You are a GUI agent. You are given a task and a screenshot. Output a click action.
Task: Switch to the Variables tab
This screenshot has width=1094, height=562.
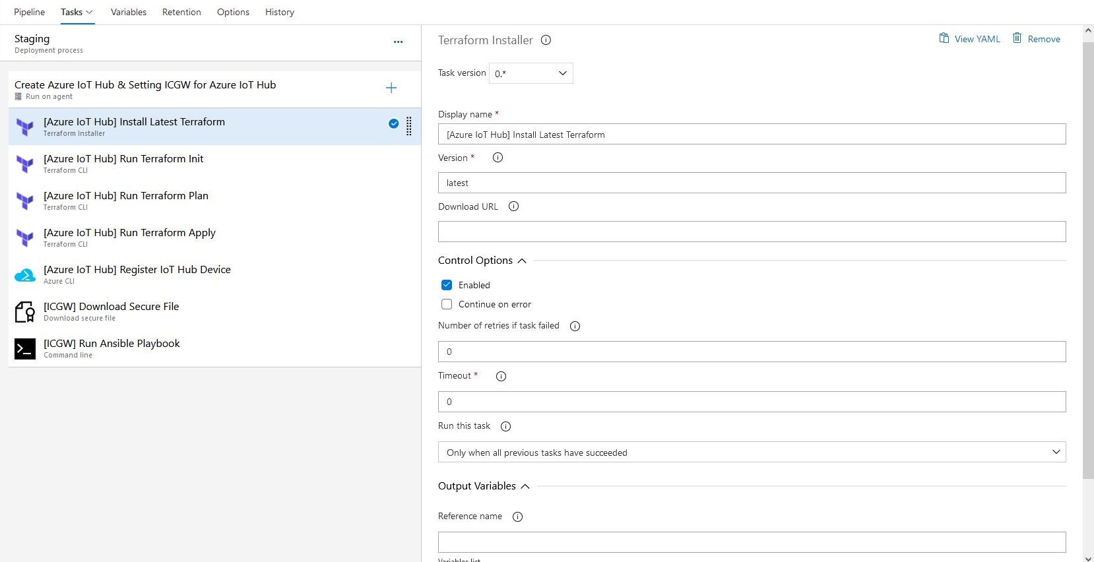point(129,12)
